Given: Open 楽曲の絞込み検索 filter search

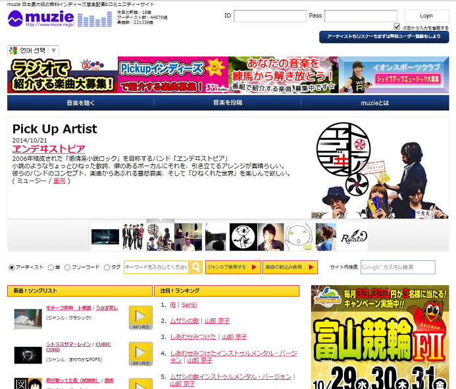Looking at the screenshot, I should (x=290, y=267).
